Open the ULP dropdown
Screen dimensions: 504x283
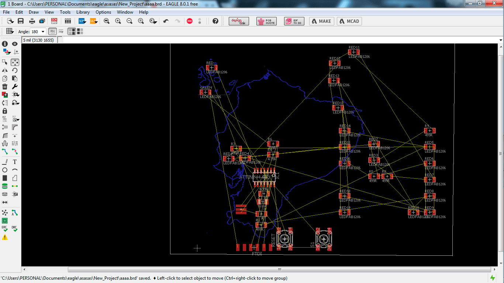pyautogui.click(x=93, y=21)
